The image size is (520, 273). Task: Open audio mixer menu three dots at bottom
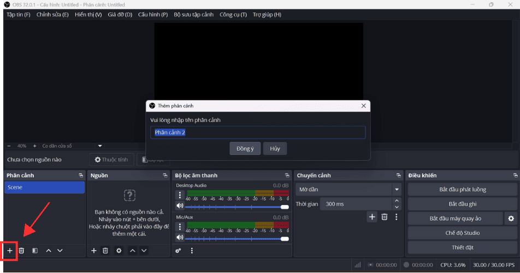(192, 251)
